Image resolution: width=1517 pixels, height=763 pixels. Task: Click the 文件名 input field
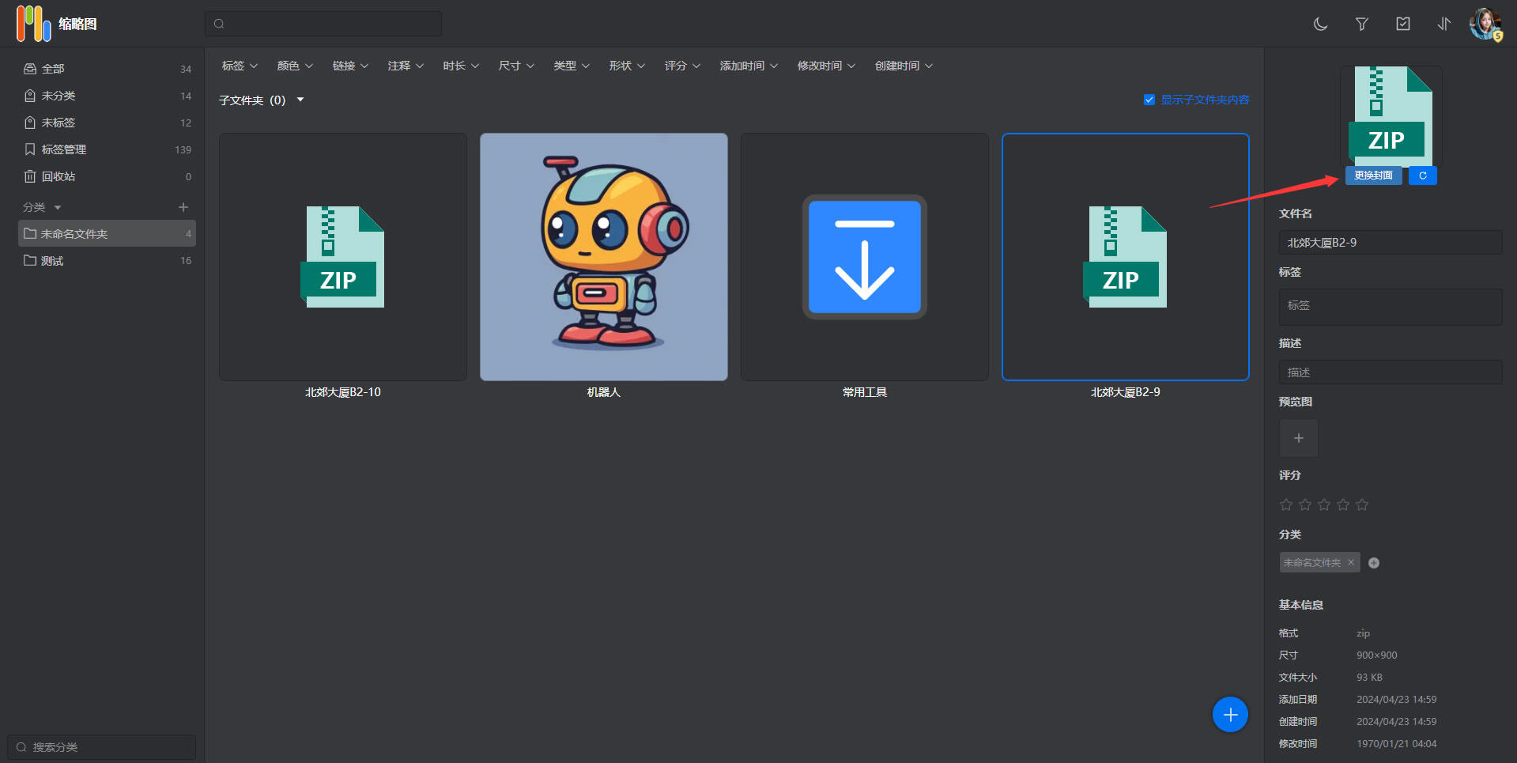(x=1390, y=243)
